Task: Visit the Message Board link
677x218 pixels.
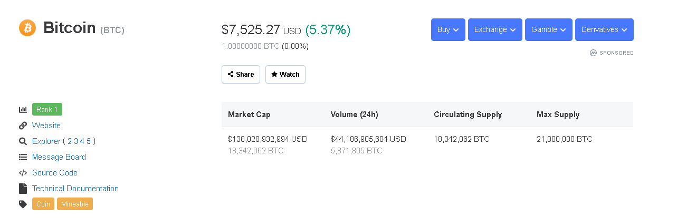Action: tap(59, 157)
